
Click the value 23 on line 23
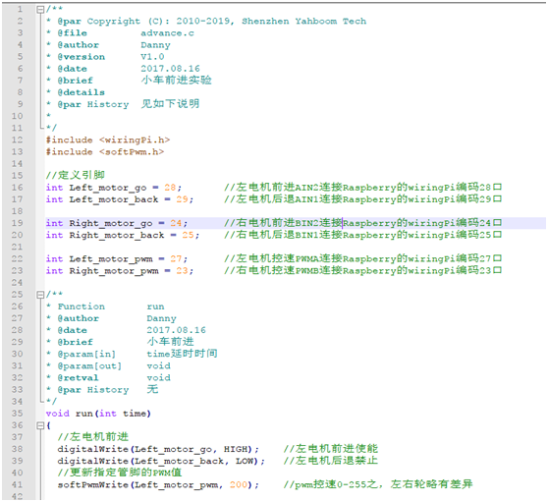(182, 270)
